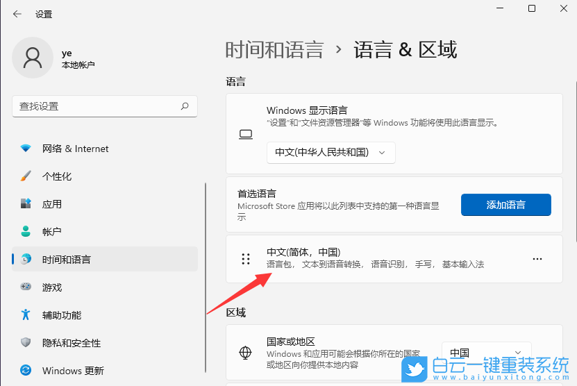Click the 辅助功能 accessibility icon
The width and height of the screenshot is (577, 386).
pos(26,314)
